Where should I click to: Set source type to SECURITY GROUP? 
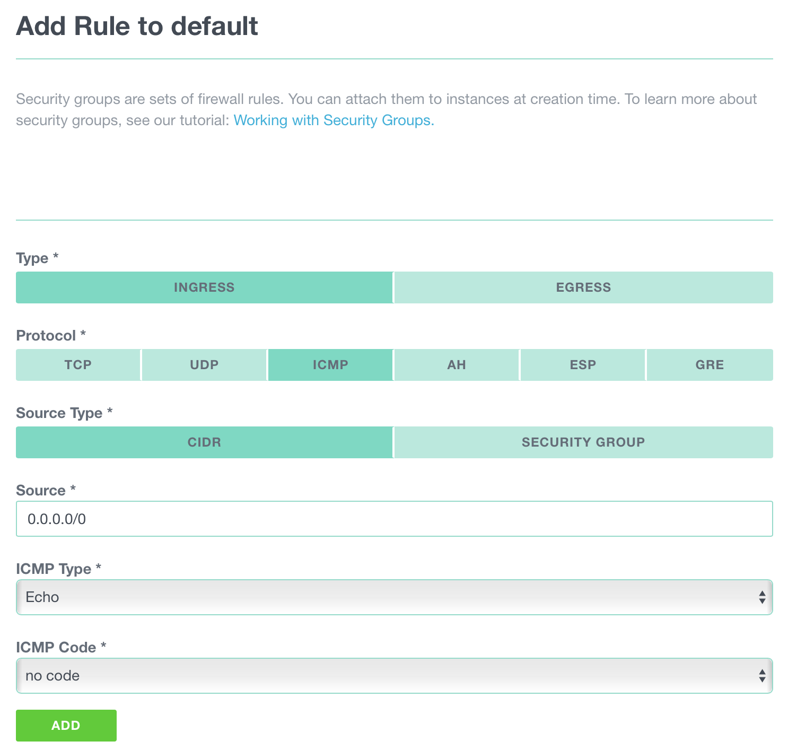click(x=583, y=442)
